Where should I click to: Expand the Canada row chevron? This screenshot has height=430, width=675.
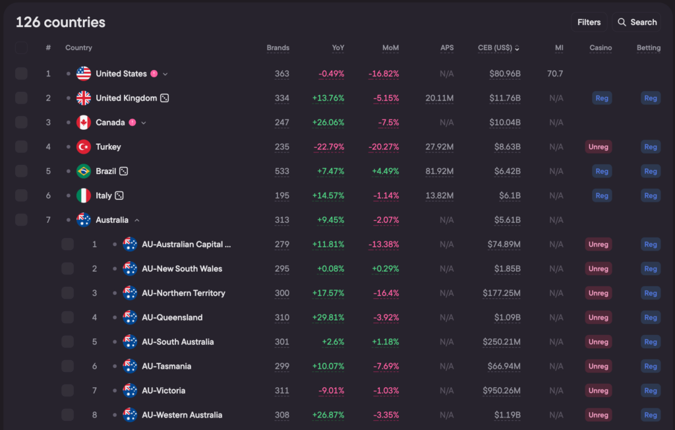point(144,123)
